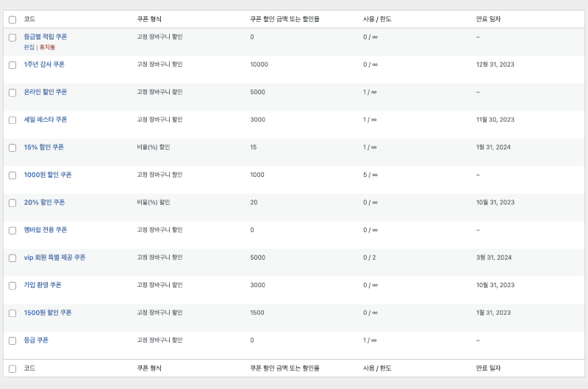Click 편집 under 등급별 적립 쿠폰

pyautogui.click(x=29, y=47)
